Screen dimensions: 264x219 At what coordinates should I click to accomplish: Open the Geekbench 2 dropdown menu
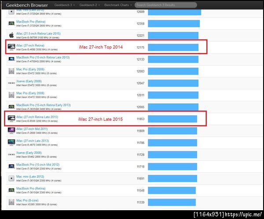(90, 5)
